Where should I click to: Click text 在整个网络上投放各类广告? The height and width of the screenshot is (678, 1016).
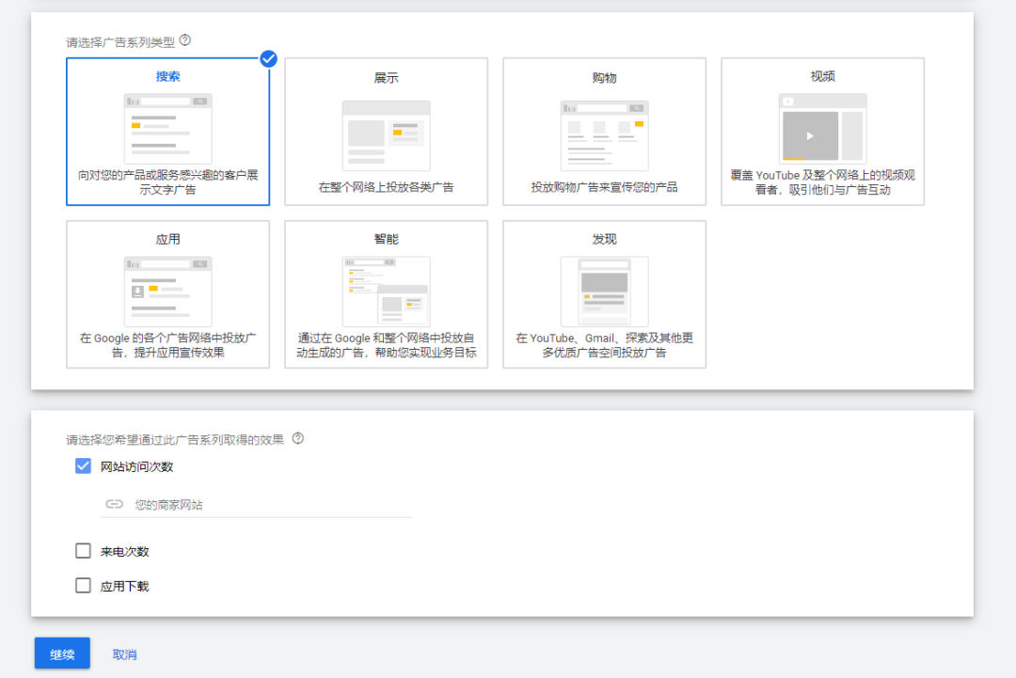[387, 187]
